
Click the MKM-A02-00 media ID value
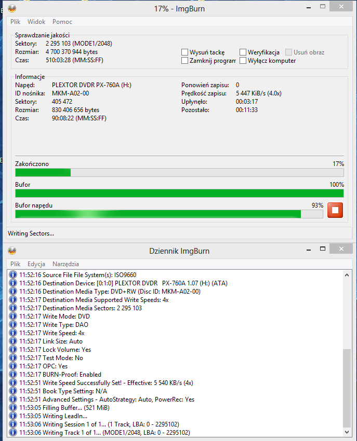[71, 93]
